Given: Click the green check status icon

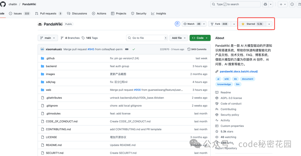Looking at the screenshot, I should [x=133, y=49].
